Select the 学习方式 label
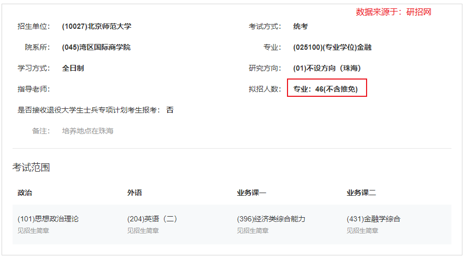Viewport: 464px width, 258px height. 34,69
